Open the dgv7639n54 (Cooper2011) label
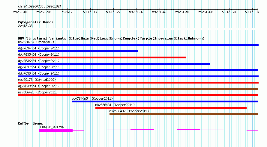Screen dimensions: 267x147 click(x=39, y=86)
